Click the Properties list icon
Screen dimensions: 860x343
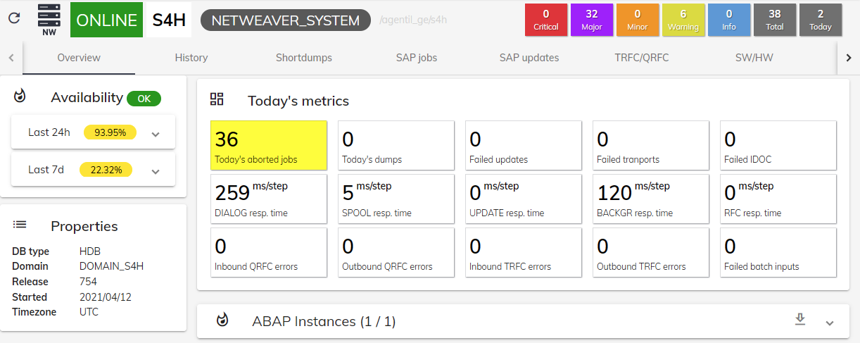(20, 225)
